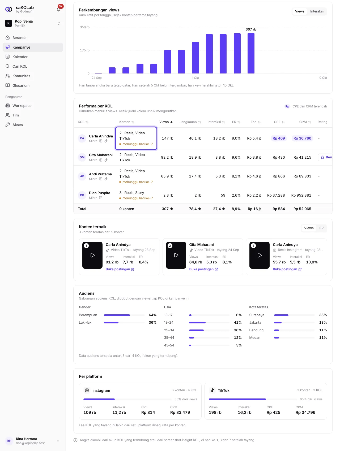Click the Instagram share of views progress bar

pyautogui.click(x=127, y=399)
